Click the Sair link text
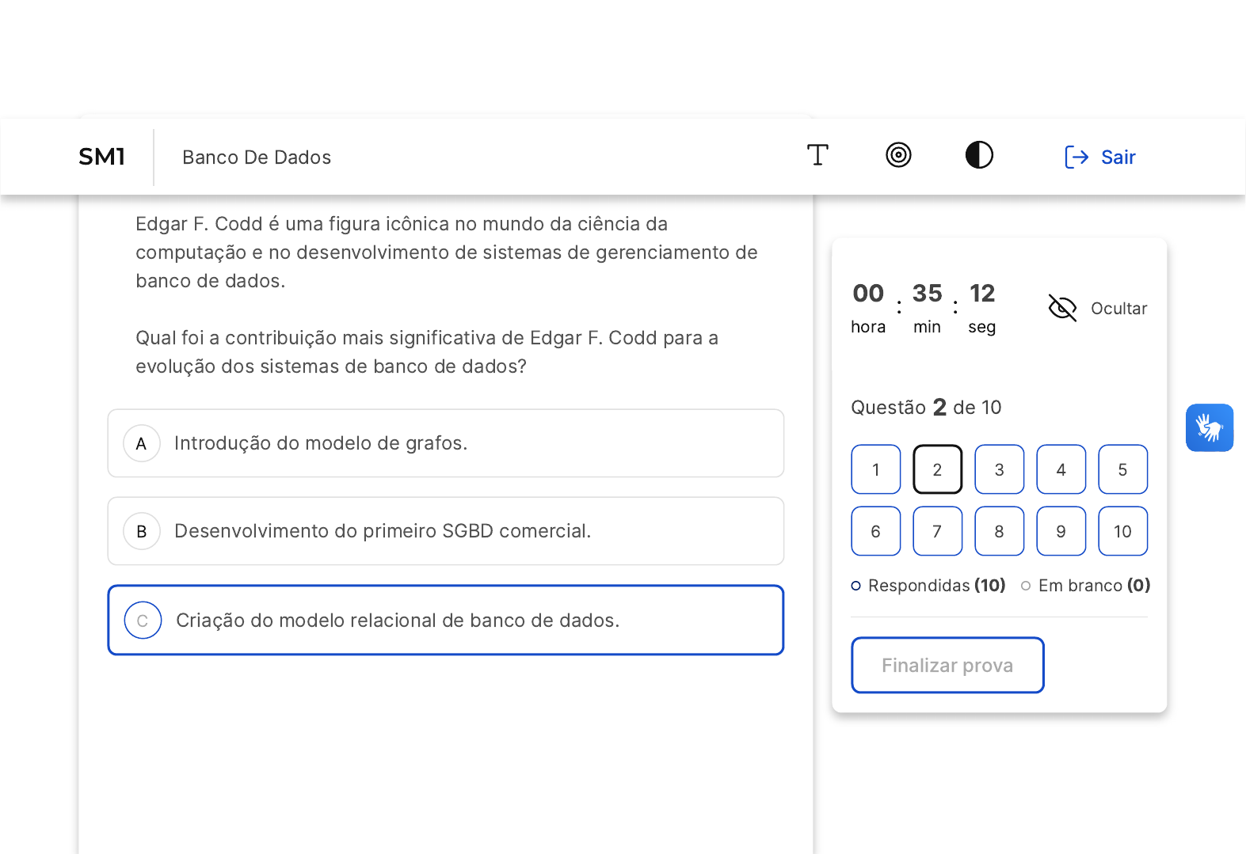 (x=1118, y=158)
